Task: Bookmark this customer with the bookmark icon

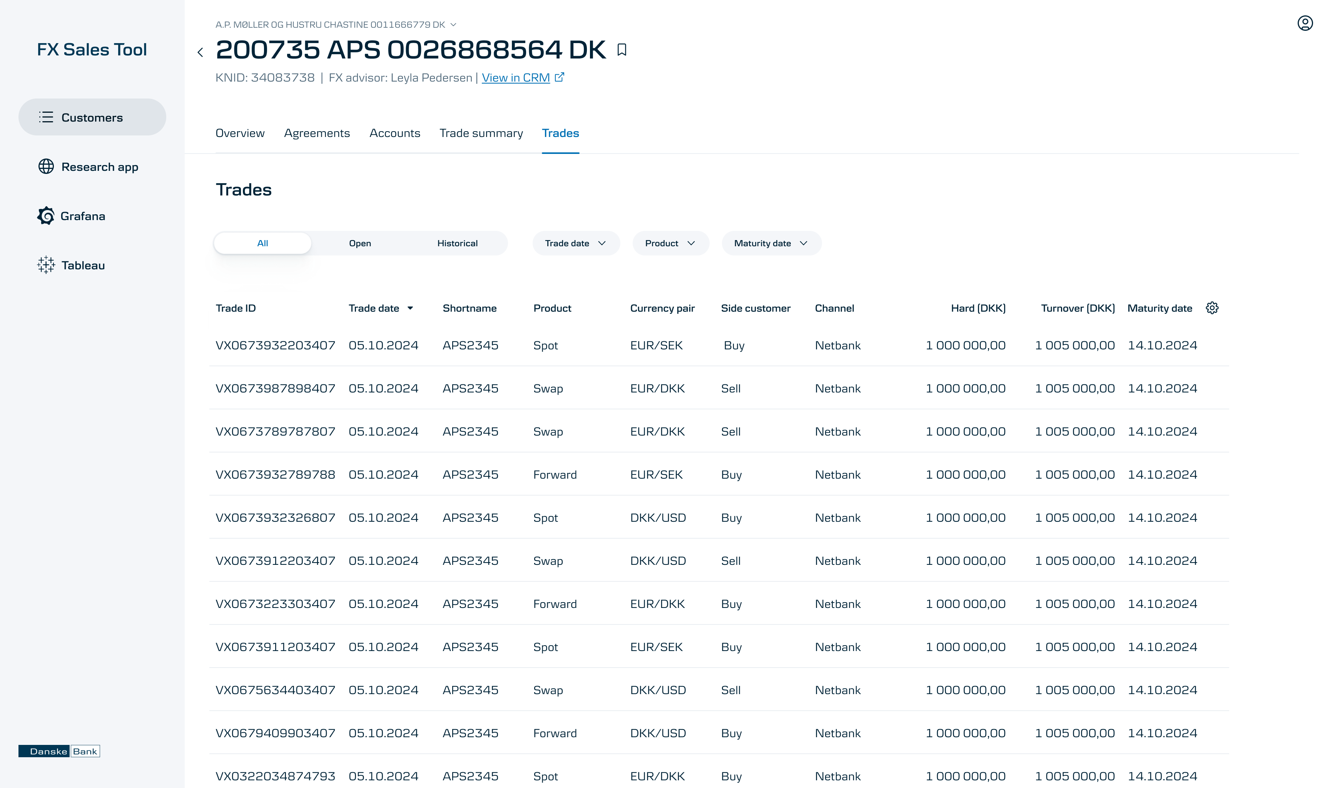Action: pos(622,50)
